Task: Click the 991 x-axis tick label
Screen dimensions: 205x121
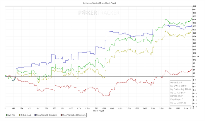Action: [63, 108]
